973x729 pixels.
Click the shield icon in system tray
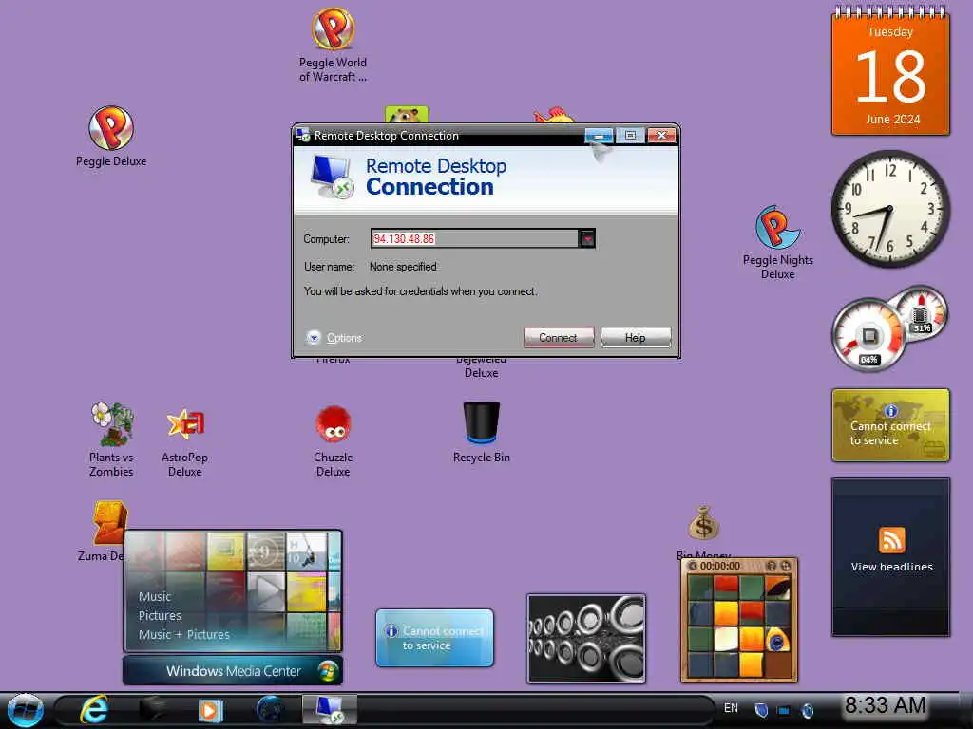coord(761,710)
